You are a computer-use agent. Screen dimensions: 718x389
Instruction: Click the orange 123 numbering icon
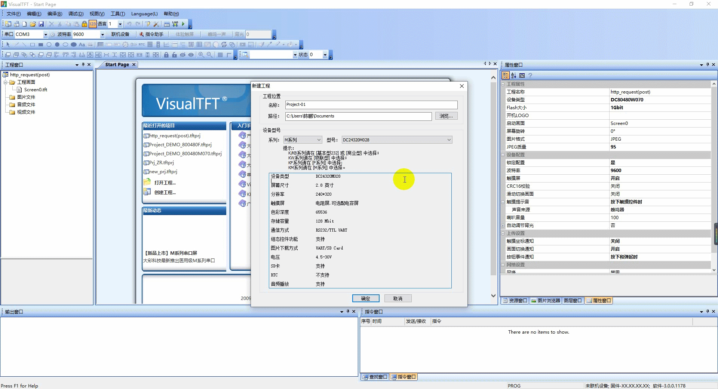tap(92, 24)
